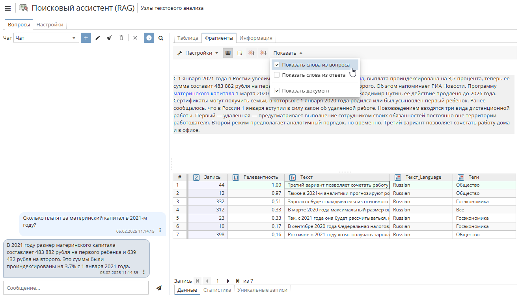The width and height of the screenshot is (520, 298).
Task: Sort by the Текст column header
Action: pos(337,177)
